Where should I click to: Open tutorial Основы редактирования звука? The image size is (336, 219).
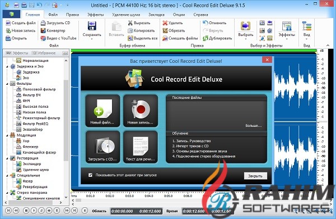[x=199, y=151]
